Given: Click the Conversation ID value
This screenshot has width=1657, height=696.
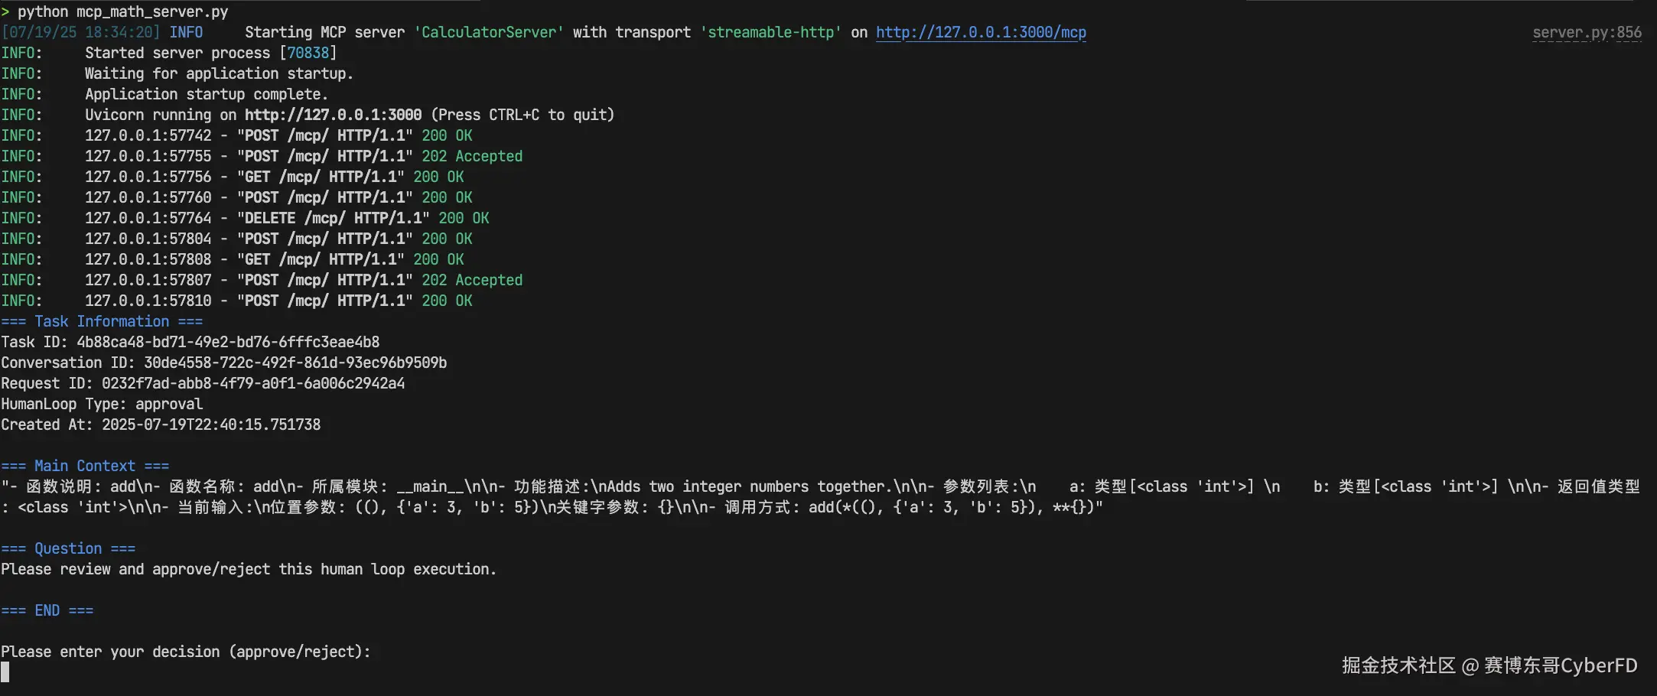Looking at the screenshot, I should click(x=295, y=363).
